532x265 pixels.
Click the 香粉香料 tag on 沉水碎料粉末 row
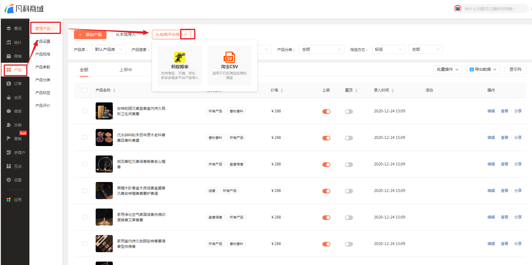pyautogui.click(x=215, y=137)
